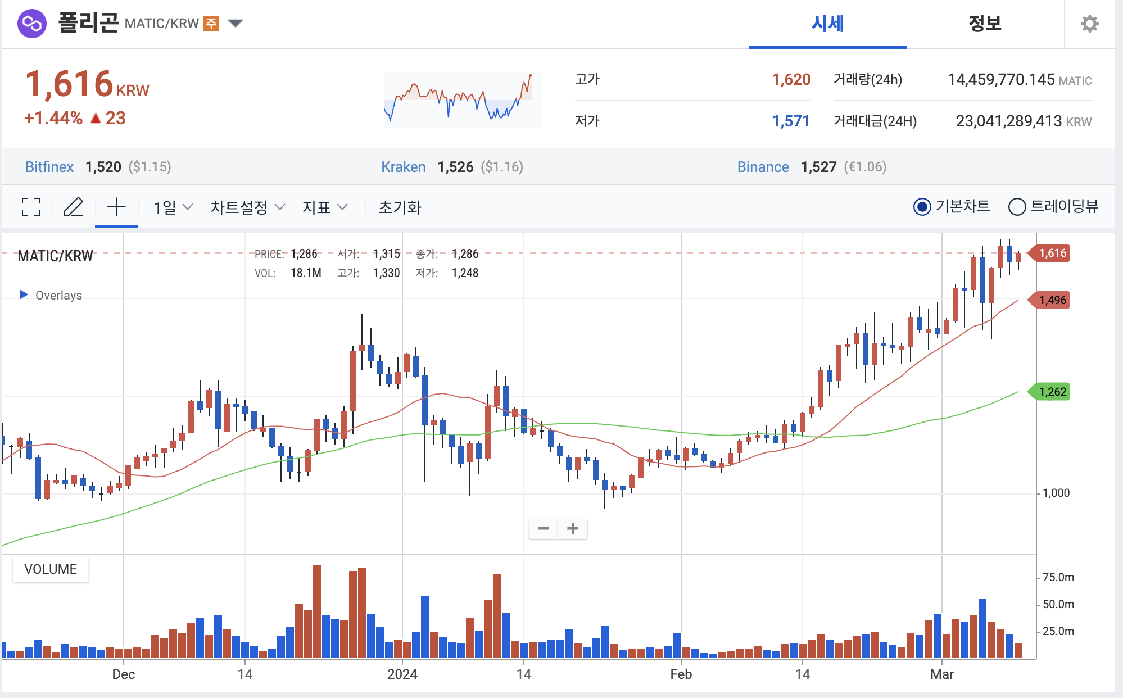Select the 기본차트 radio button
1123x698 pixels.
[x=922, y=207]
